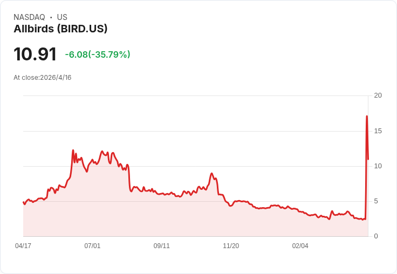Click the At close:2026/4/16 date text
Screen dimensions: 397x274
pyautogui.click(x=43, y=78)
